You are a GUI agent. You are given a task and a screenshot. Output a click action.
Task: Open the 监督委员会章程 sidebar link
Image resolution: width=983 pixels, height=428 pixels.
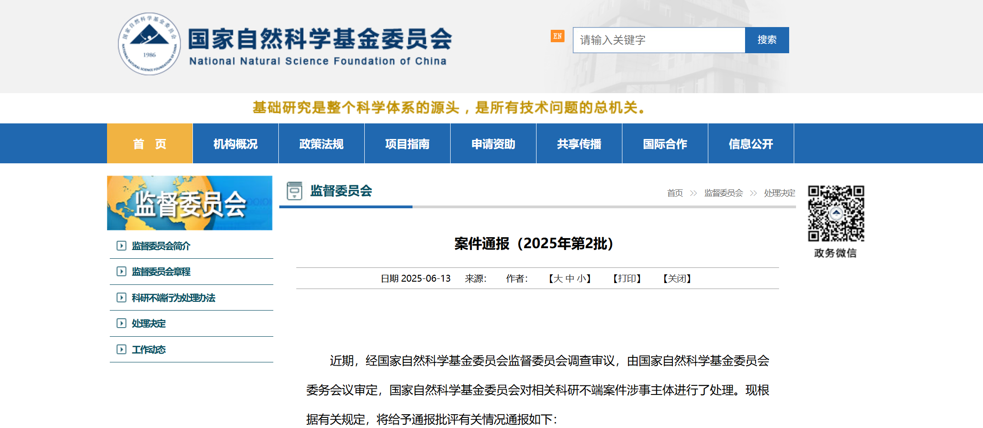coord(161,272)
